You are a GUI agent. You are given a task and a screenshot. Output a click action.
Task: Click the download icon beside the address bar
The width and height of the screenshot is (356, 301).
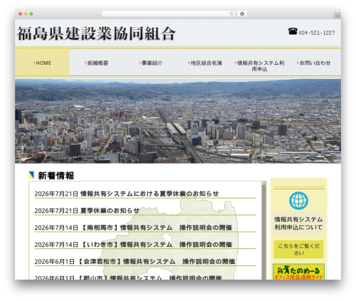click(242, 14)
